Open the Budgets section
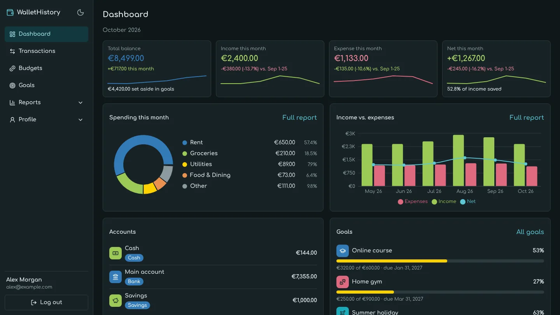 [x=47, y=68]
